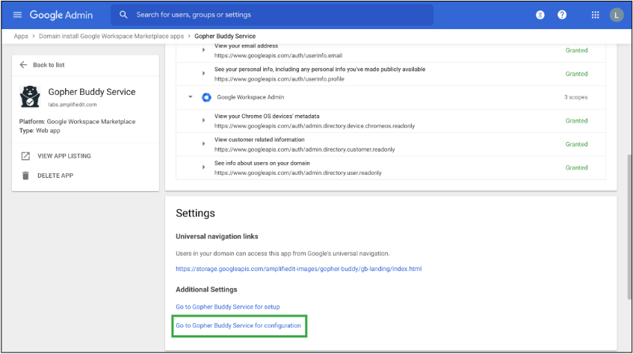
Task: Expand View customer related information scope
Action: [x=203, y=143]
